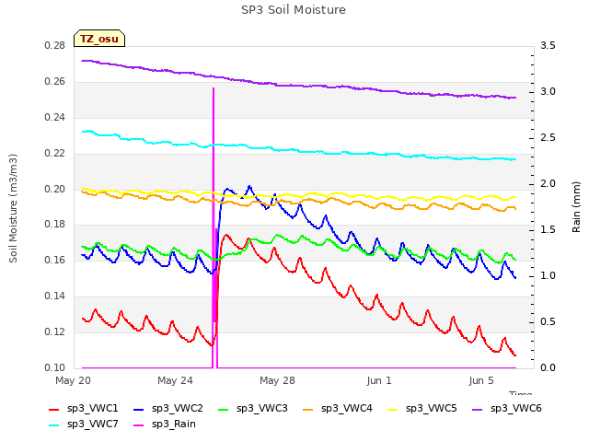
Task: Select the sp3_VWC5 legend label
Action: point(432,409)
